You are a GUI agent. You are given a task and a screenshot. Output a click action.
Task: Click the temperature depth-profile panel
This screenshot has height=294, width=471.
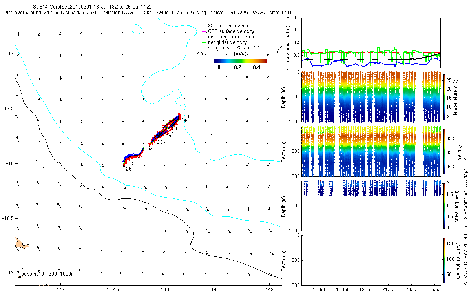[371, 97]
